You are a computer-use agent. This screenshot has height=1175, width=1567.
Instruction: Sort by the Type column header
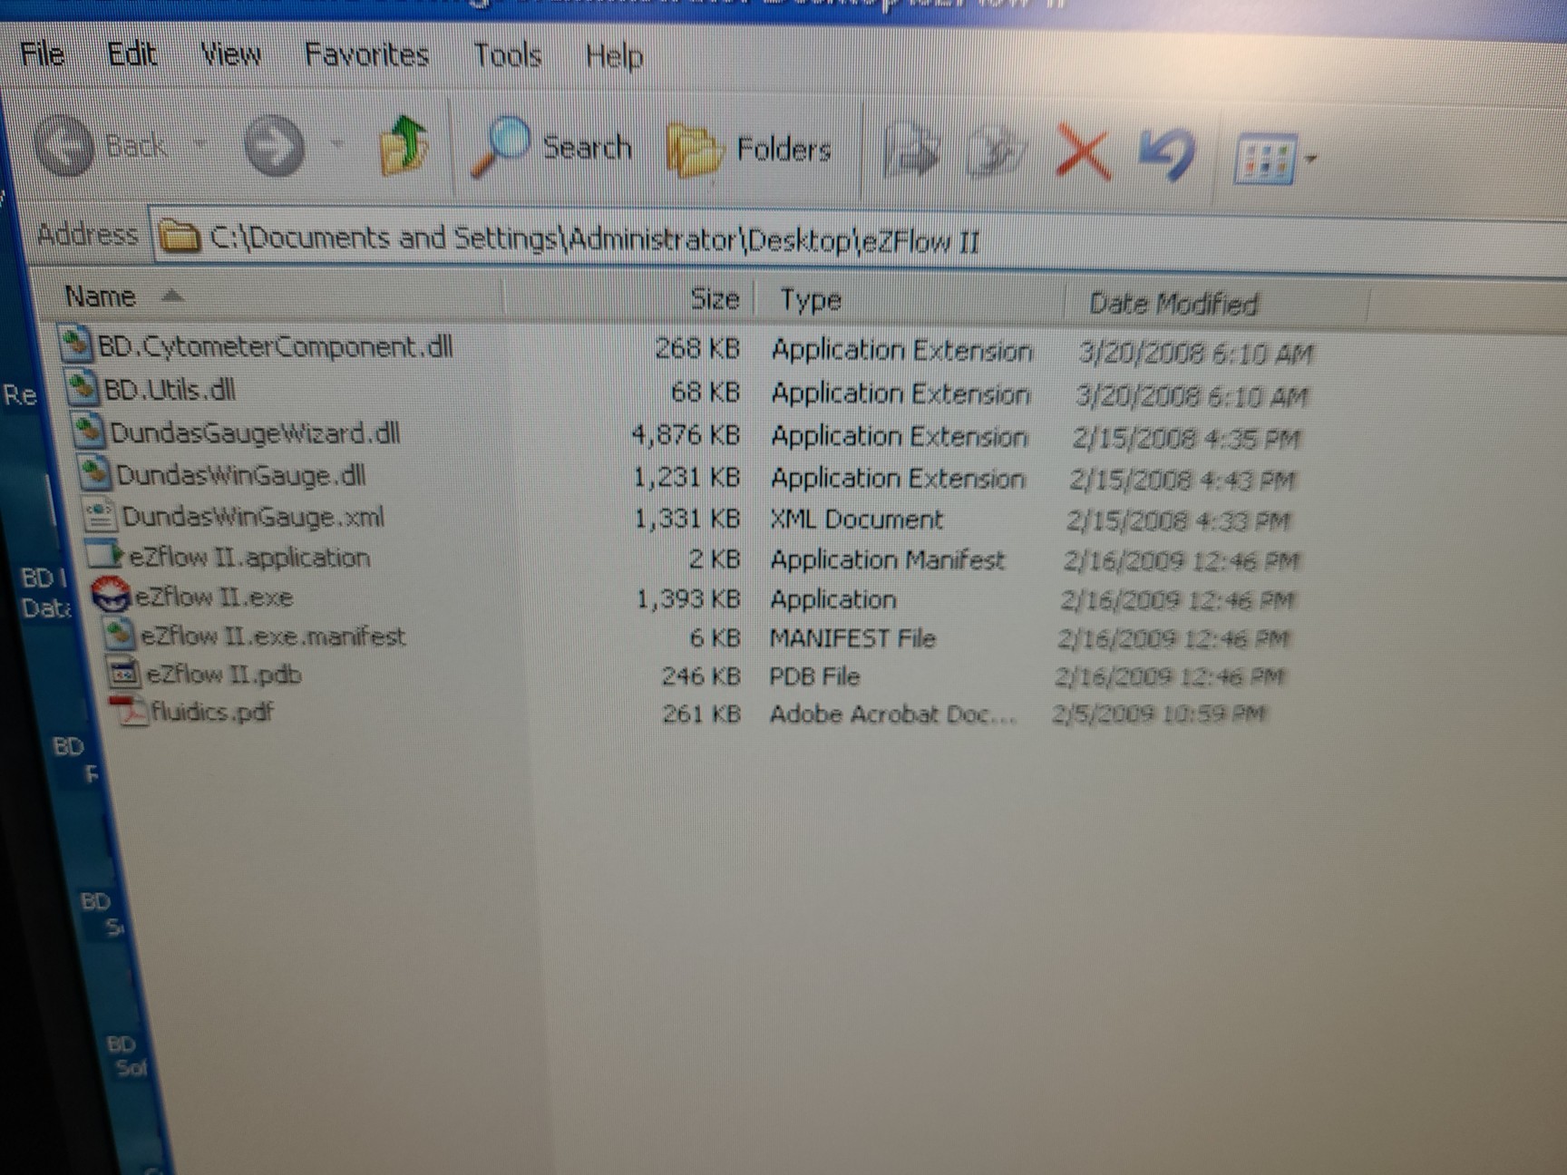[811, 299]
